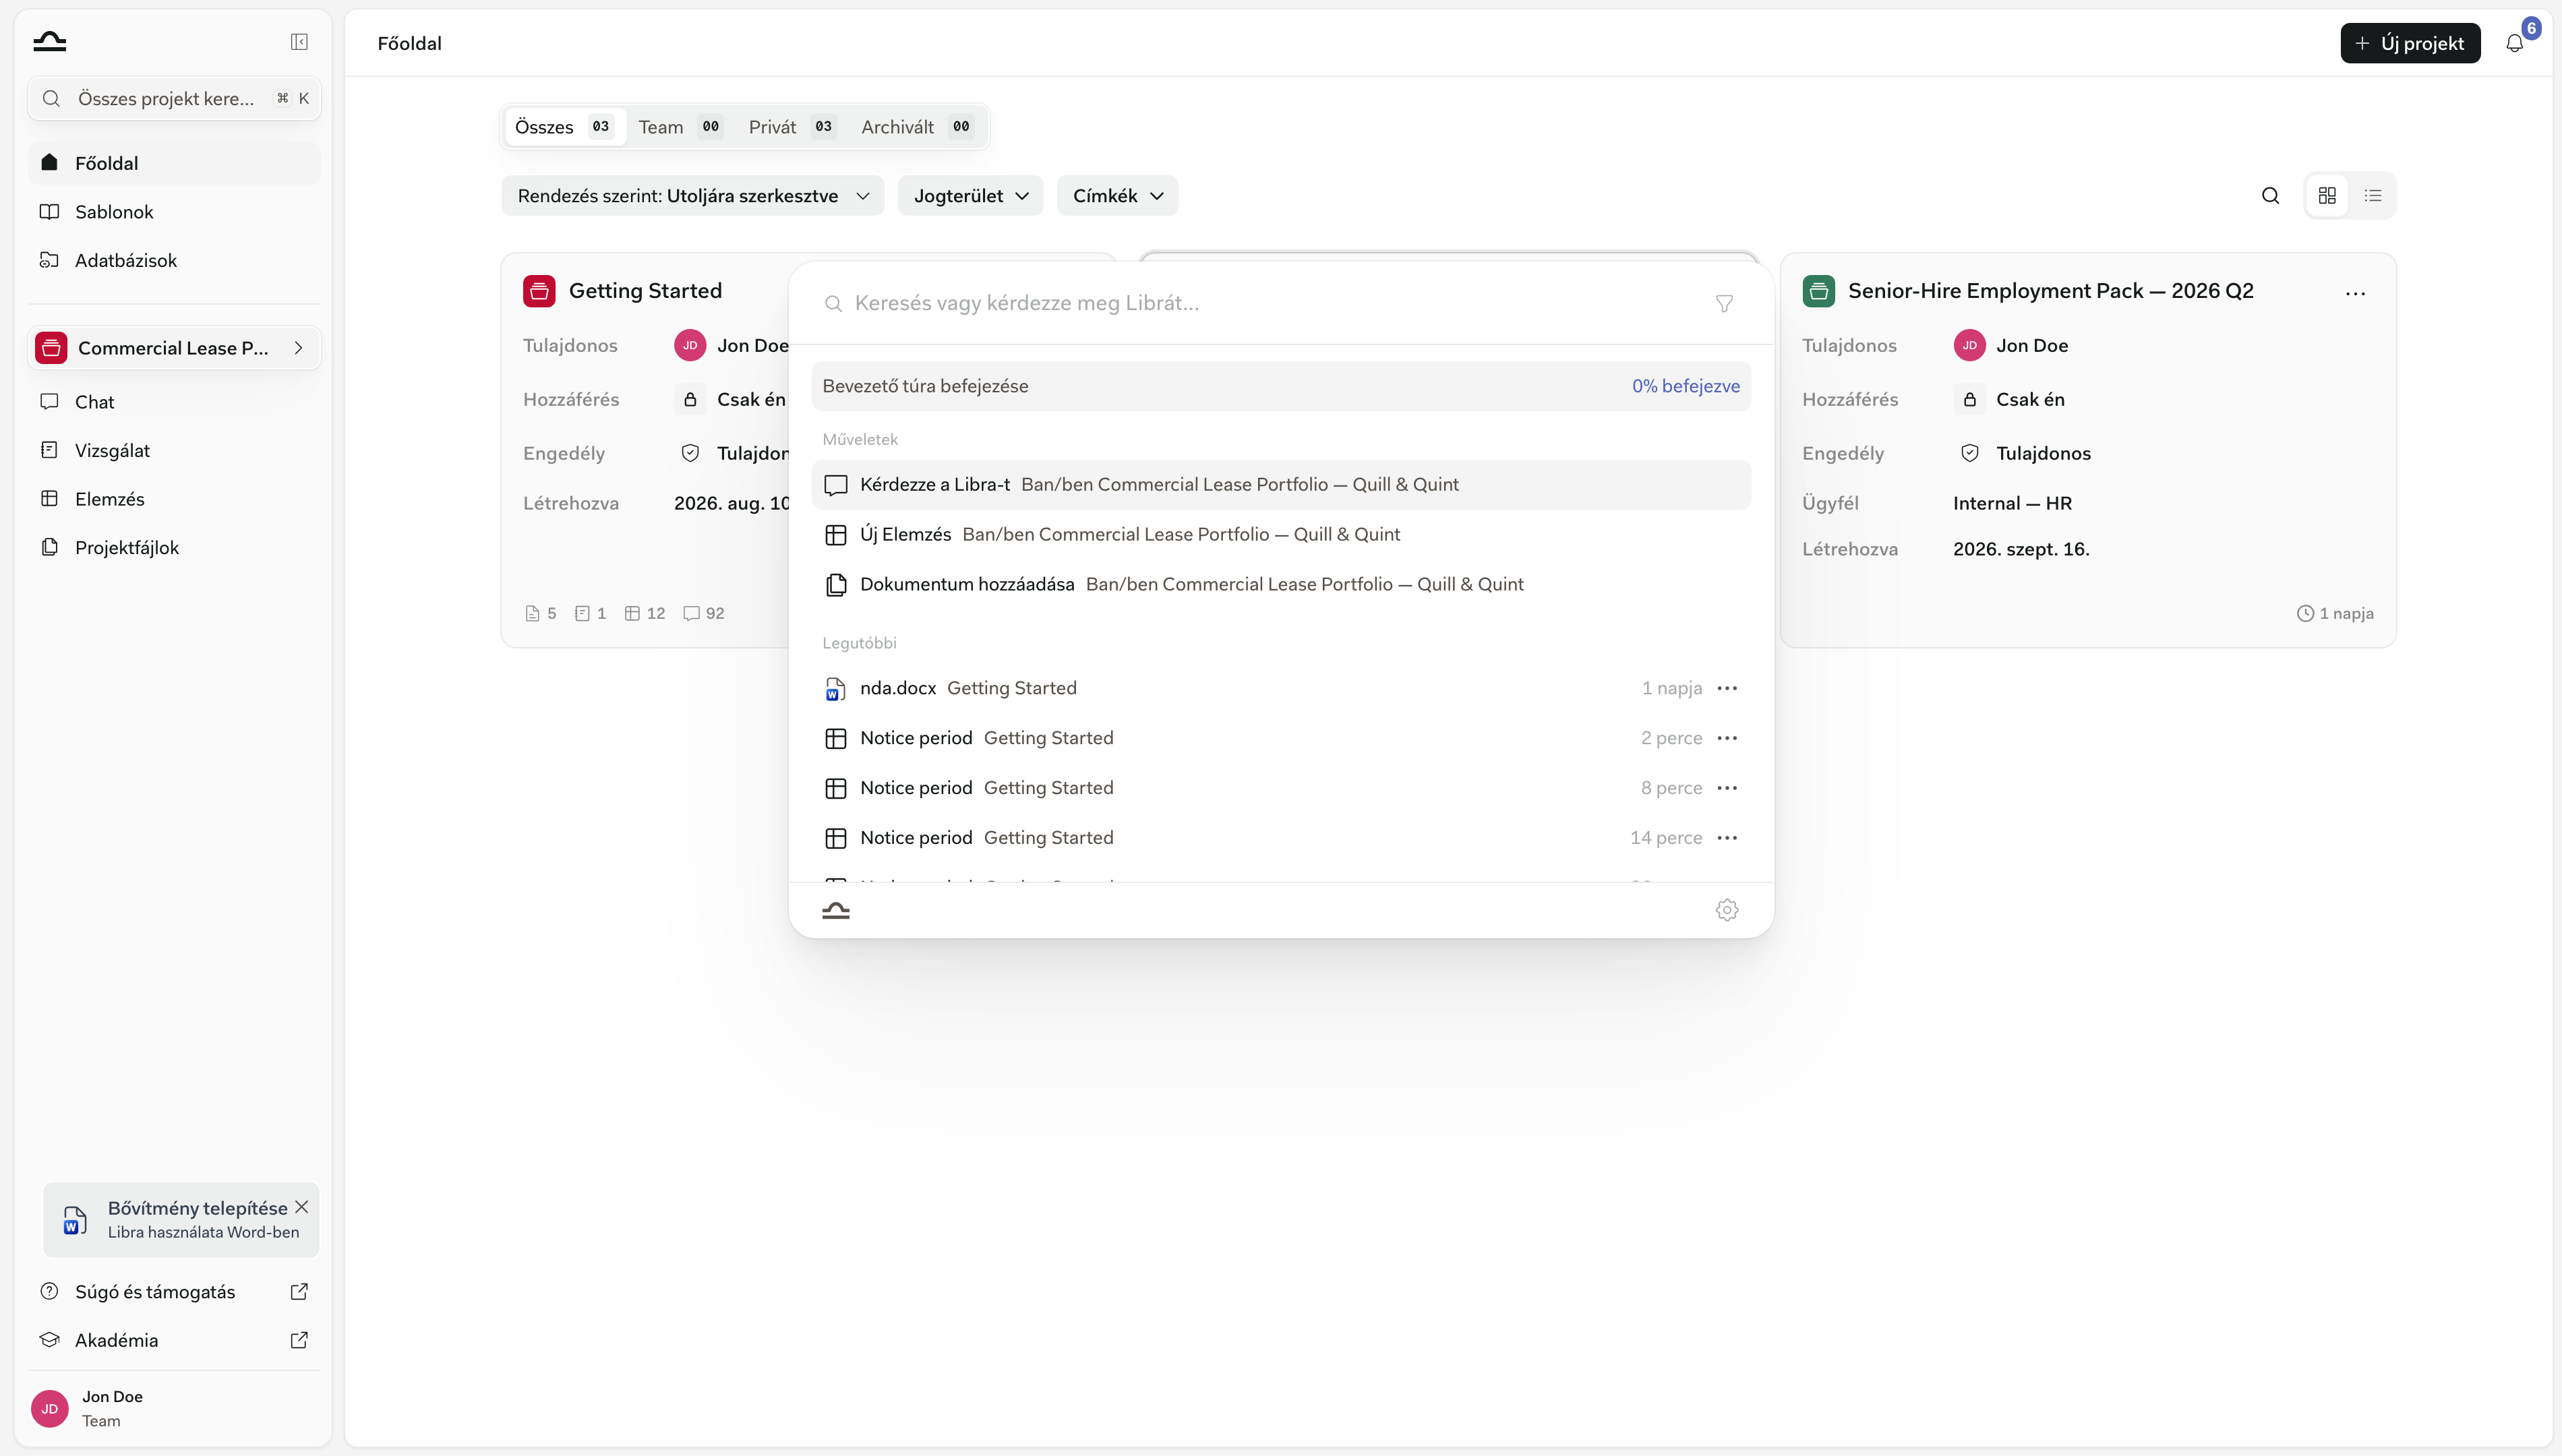Switch to grid view
The width and height of the screenshot is (2562, 1456).
[x=2327, y=196]
